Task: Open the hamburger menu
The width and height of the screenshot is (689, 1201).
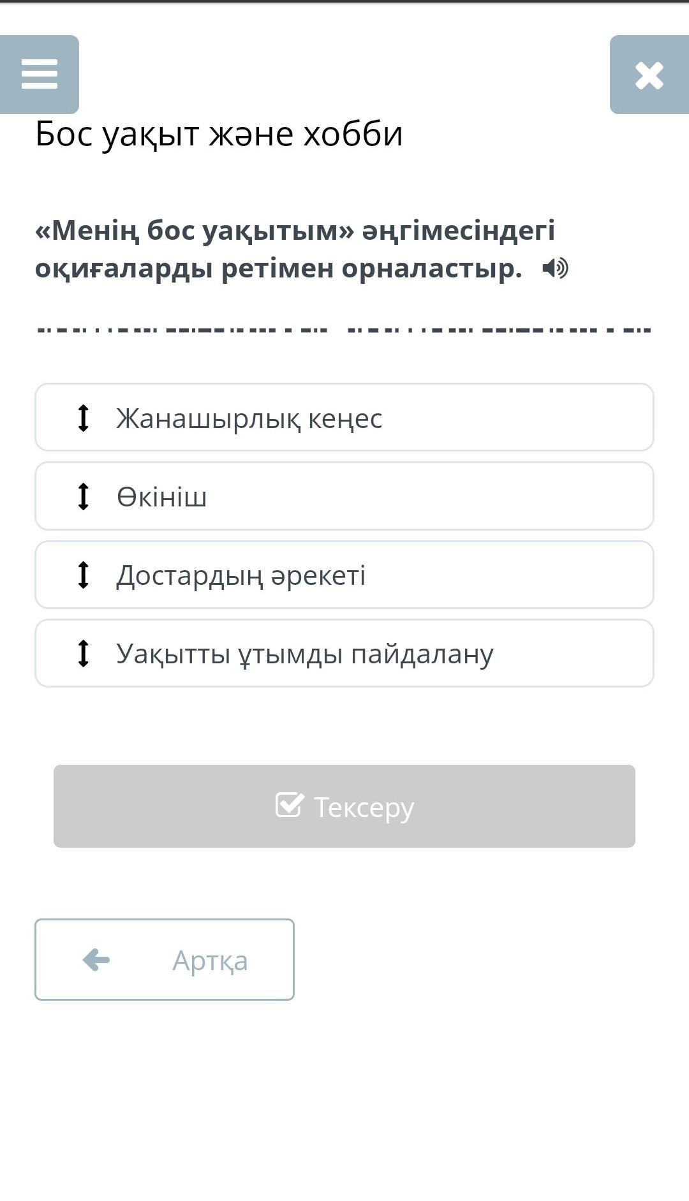Action: (x=40, y=75)
